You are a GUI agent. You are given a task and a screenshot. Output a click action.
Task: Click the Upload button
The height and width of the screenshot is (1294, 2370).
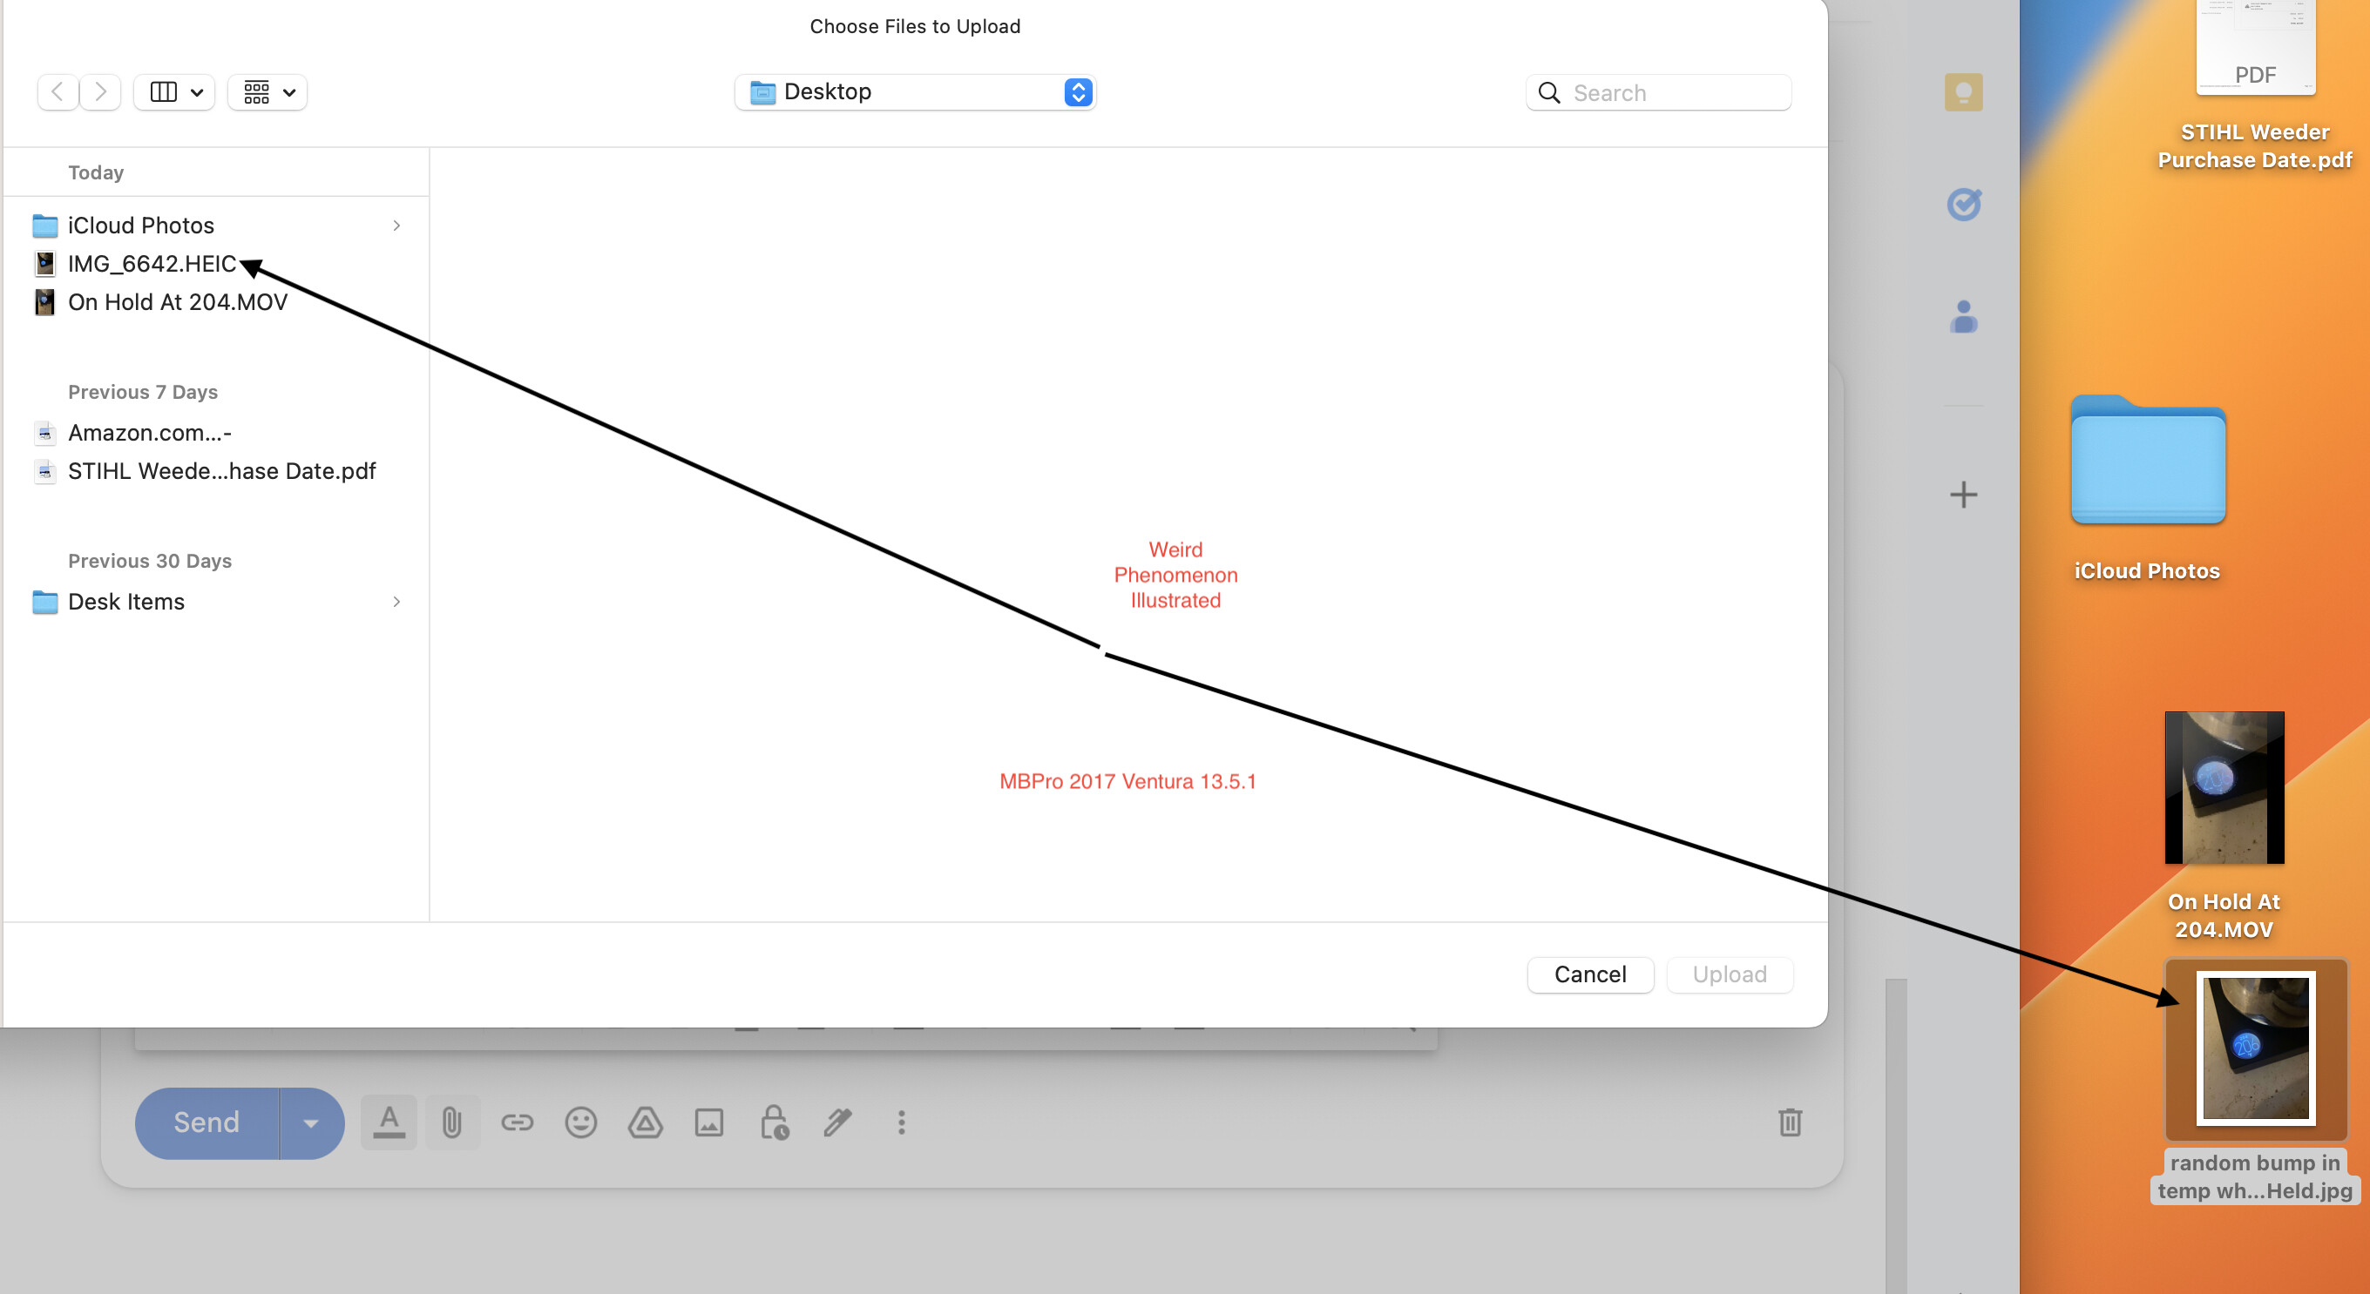pos(1730,975)
